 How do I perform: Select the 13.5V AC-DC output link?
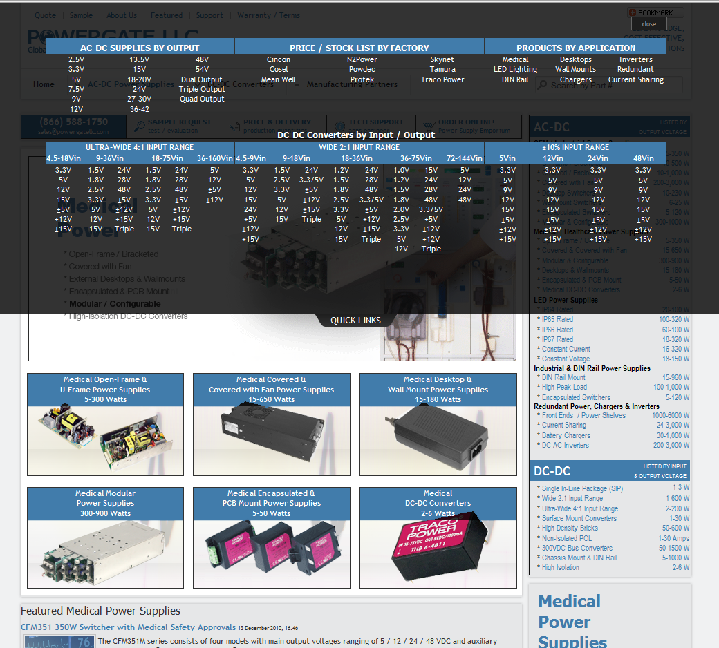[x=140, y=59]
